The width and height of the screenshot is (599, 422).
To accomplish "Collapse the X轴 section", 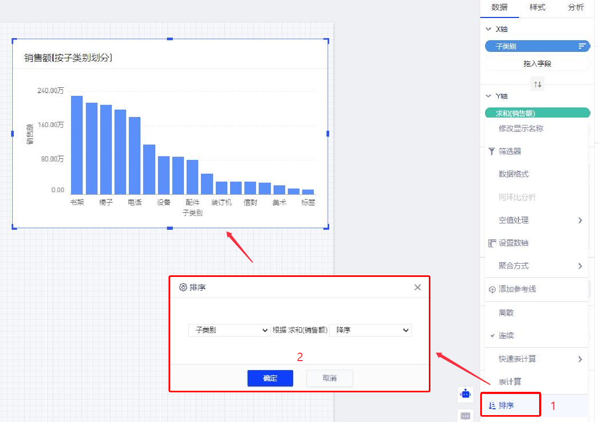I will (x=489, y=30).
